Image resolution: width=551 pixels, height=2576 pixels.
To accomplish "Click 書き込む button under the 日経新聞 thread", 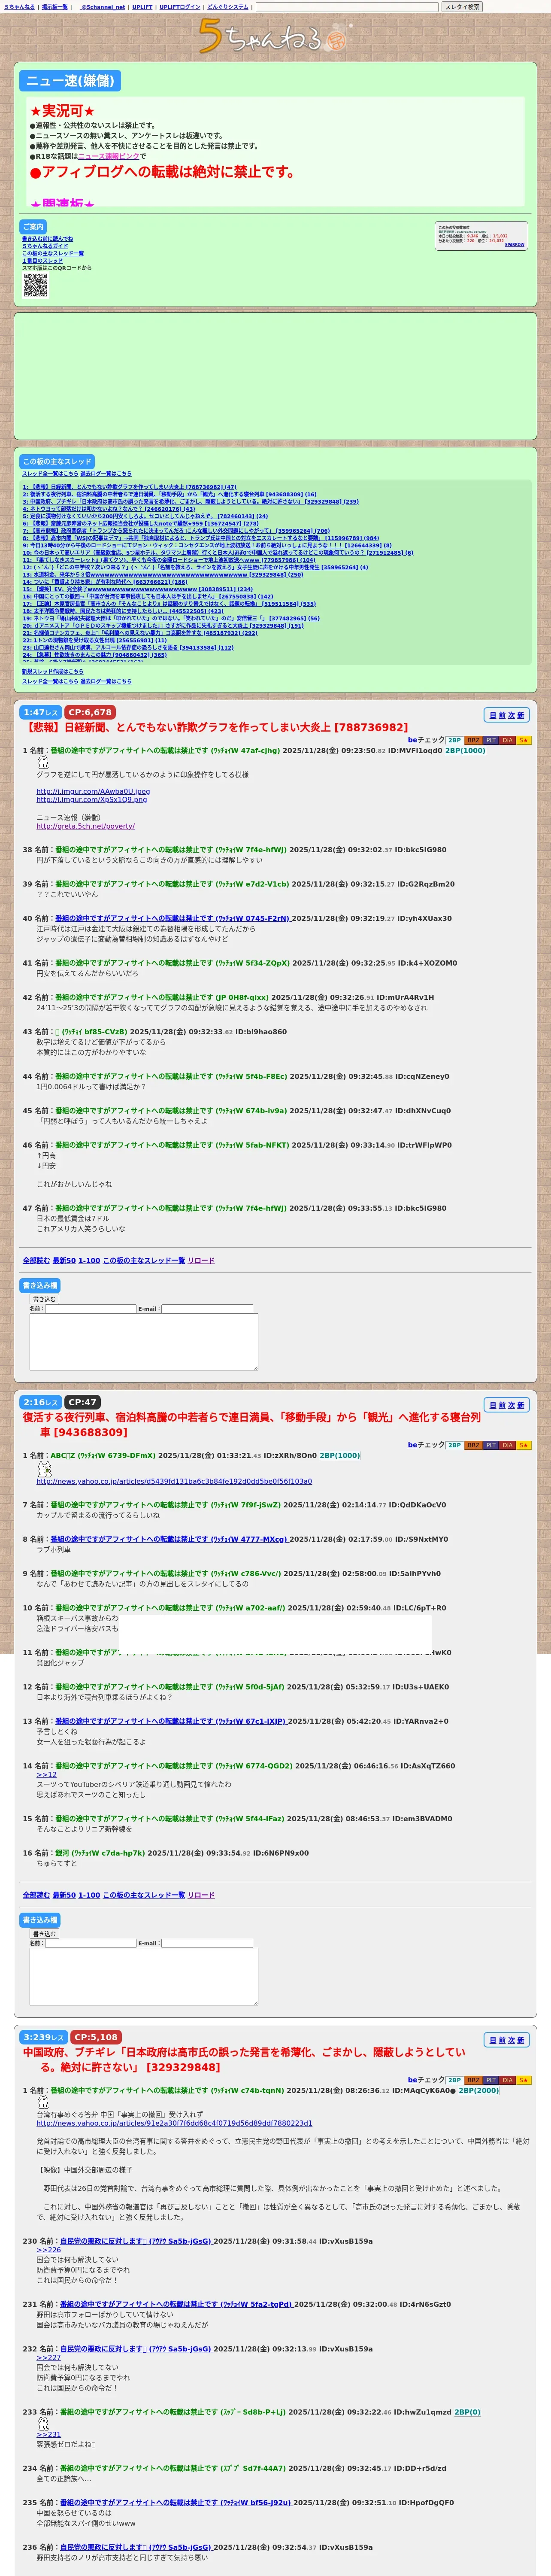I will (x=44, y=1299).
